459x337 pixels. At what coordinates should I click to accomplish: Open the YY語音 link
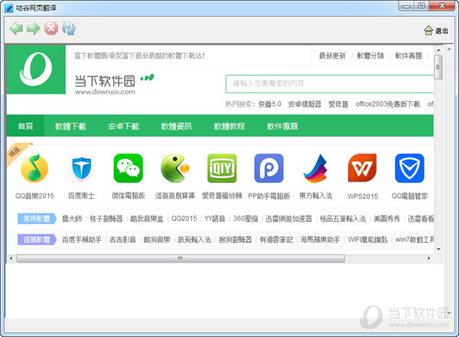[215, 219]
